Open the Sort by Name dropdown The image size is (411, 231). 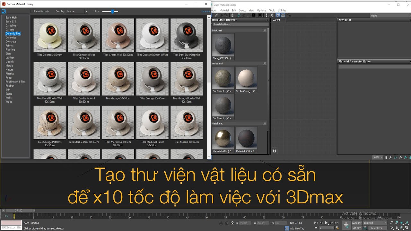(x=77, y=11)
